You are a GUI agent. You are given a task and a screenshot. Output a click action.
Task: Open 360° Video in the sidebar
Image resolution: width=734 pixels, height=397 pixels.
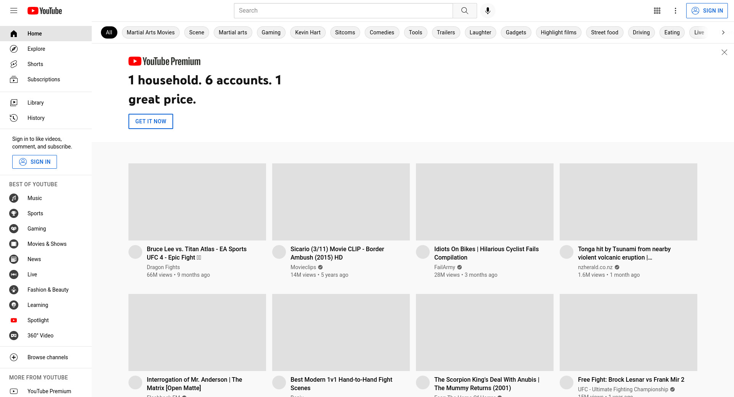click(46, 336)
